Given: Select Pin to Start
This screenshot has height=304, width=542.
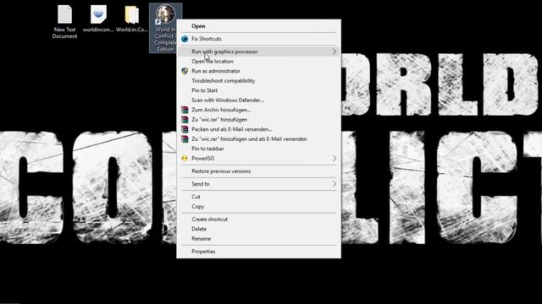Looking at the screenshot, I should (x=258, y=90).
